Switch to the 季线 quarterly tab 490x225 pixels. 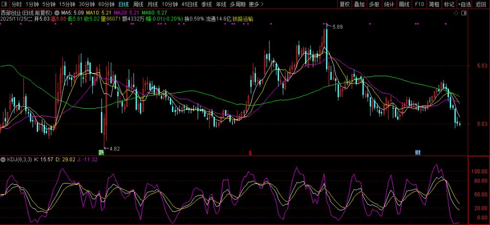(x=206, y=4)
